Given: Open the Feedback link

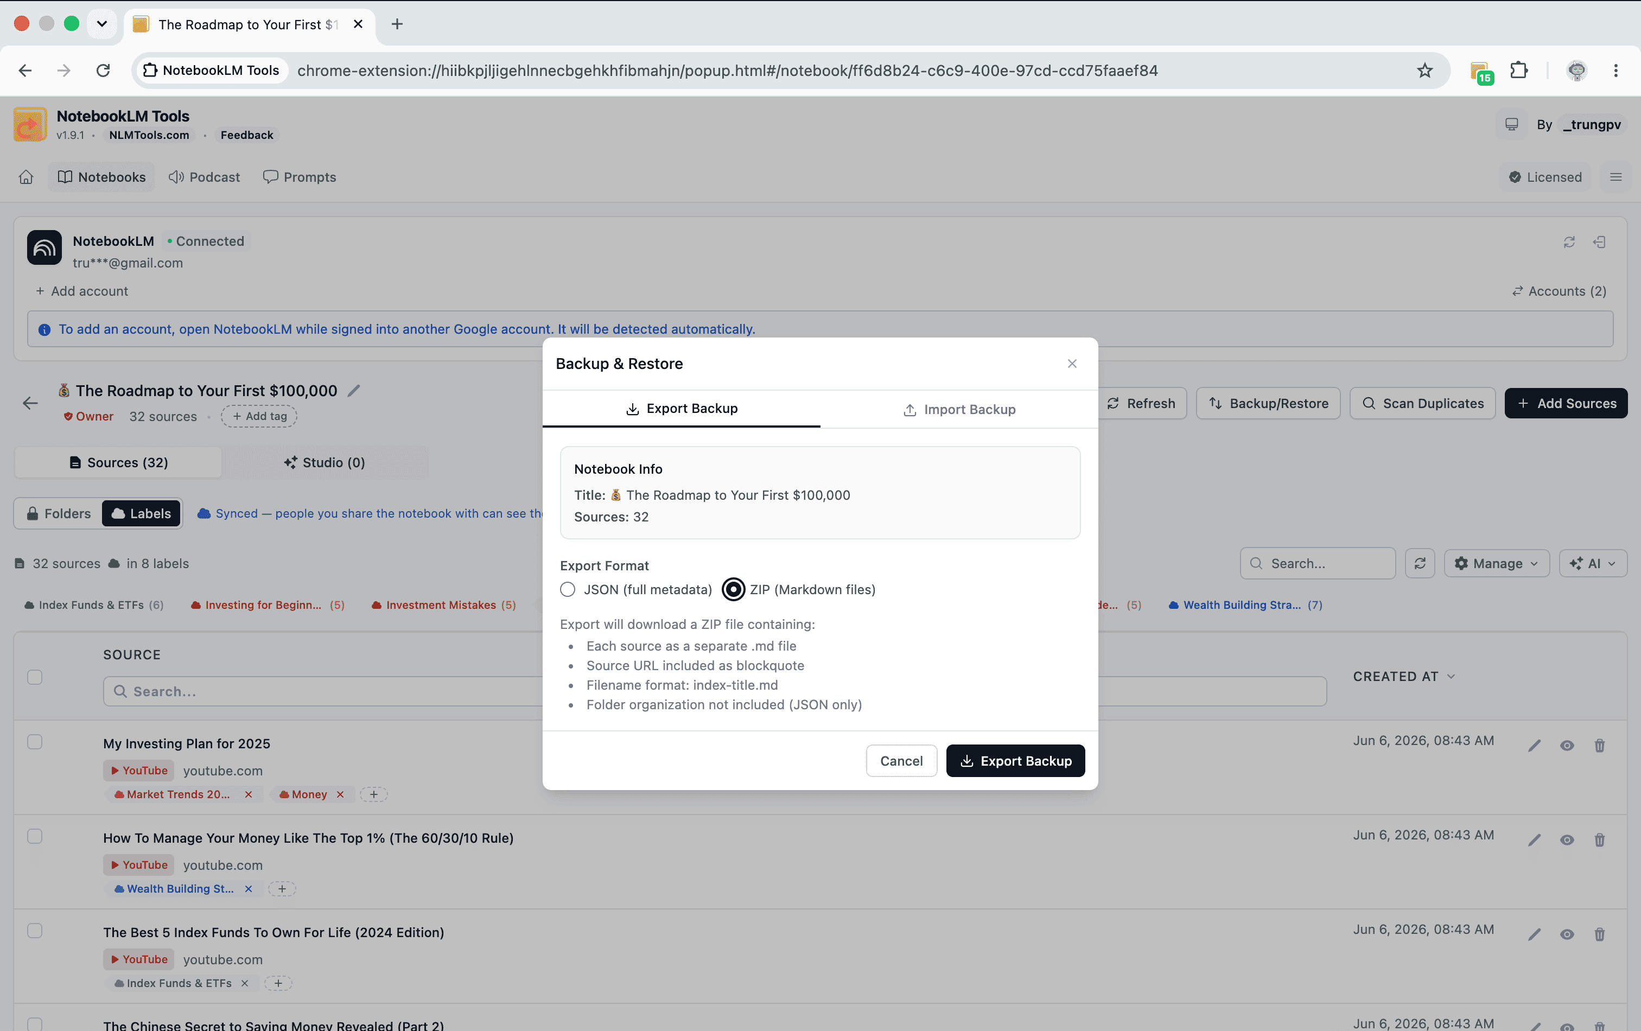Looking at the screenshot, I should 247,135.
